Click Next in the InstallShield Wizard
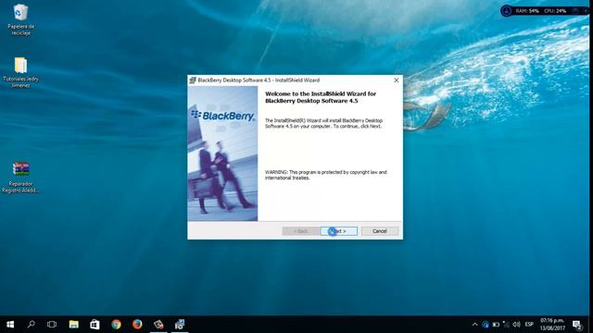The height and width of the screenshot is (333, 593). coord(339,231)
